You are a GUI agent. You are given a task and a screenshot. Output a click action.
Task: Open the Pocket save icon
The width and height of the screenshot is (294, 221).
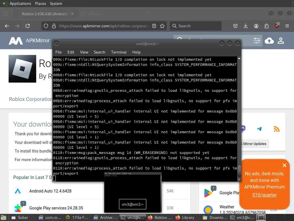click(235, 26)
